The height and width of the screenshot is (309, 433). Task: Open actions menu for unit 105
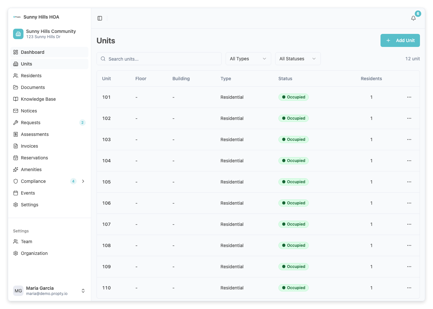click(409, 182)
